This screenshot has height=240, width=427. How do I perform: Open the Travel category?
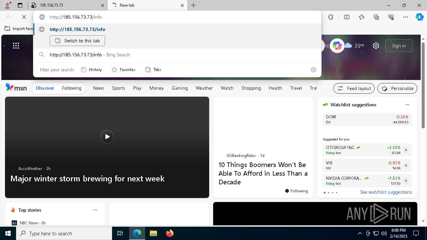[296, 88]
